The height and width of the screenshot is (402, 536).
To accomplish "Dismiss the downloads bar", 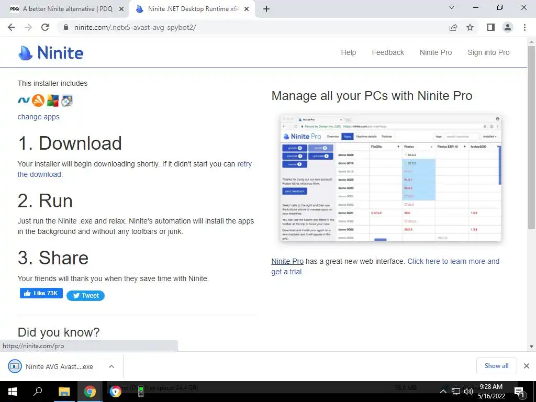I will 527,366.
